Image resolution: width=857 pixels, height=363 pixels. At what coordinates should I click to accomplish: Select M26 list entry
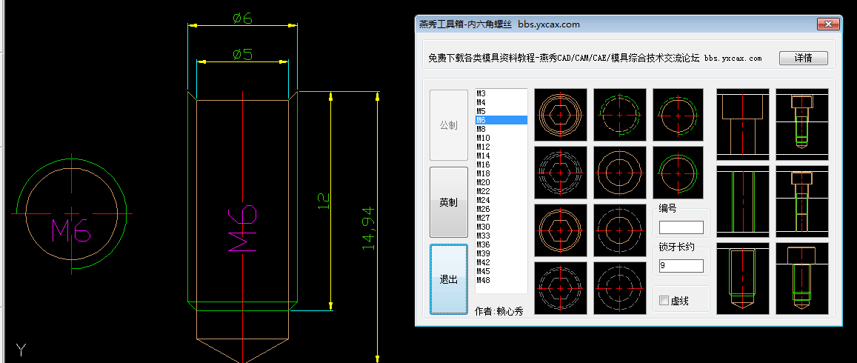pos(501,209)
